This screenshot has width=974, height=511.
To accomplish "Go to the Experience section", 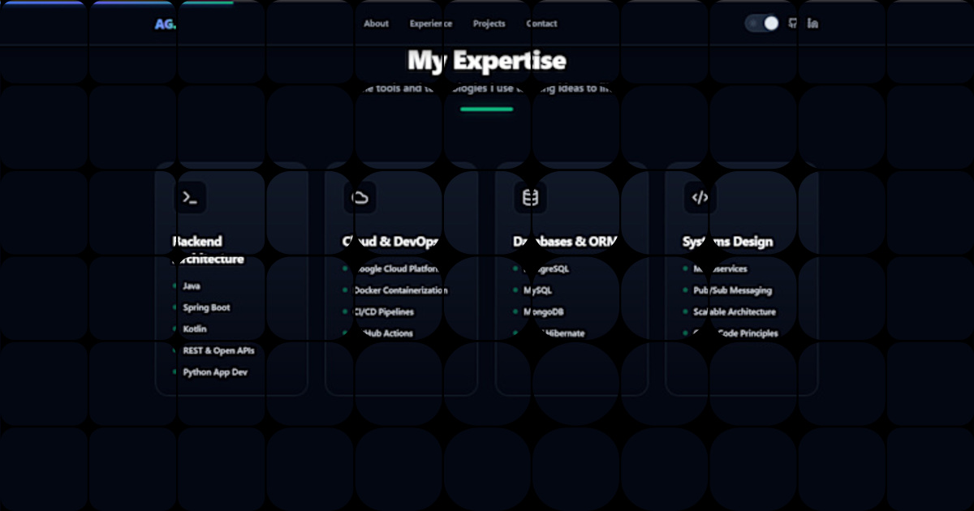I will [x=431, y=24].
